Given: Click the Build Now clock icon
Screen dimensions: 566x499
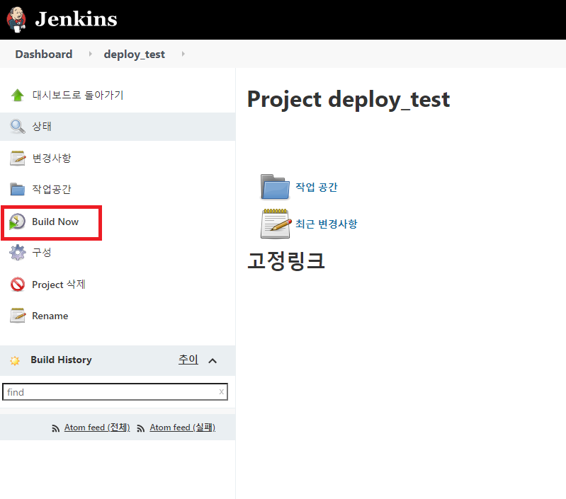Looking at the screenshot, I should (x=17, y=222).
